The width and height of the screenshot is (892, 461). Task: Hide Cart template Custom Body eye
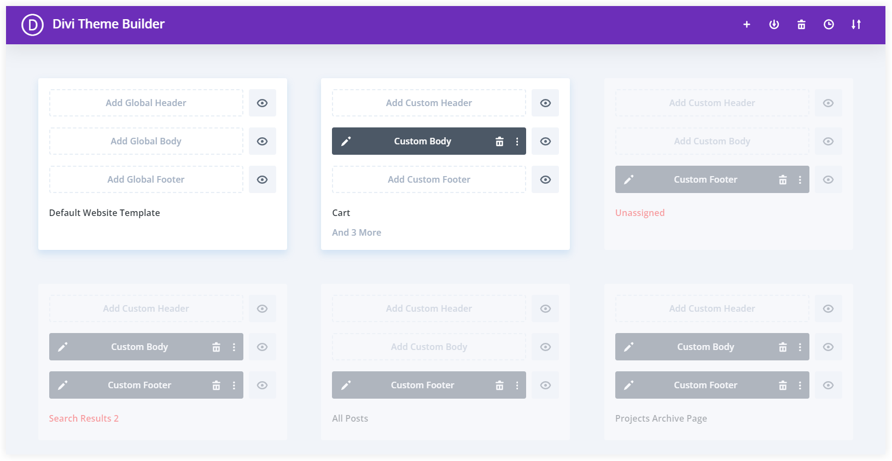pyautogui.click(x=545, y=141)
